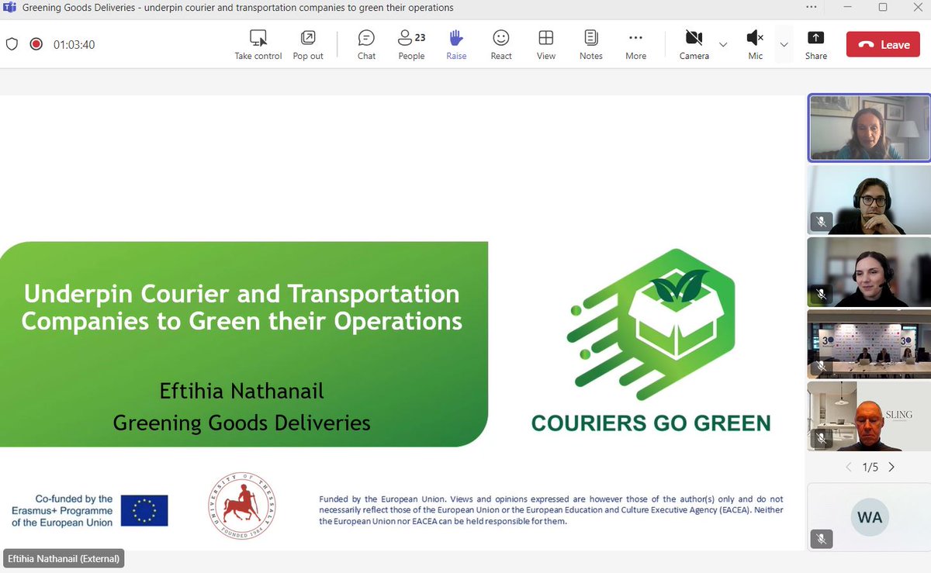Click the 'Greening Goods Deliveries' slide subtitle
This screenshot has width=931, height=573.
241,423
